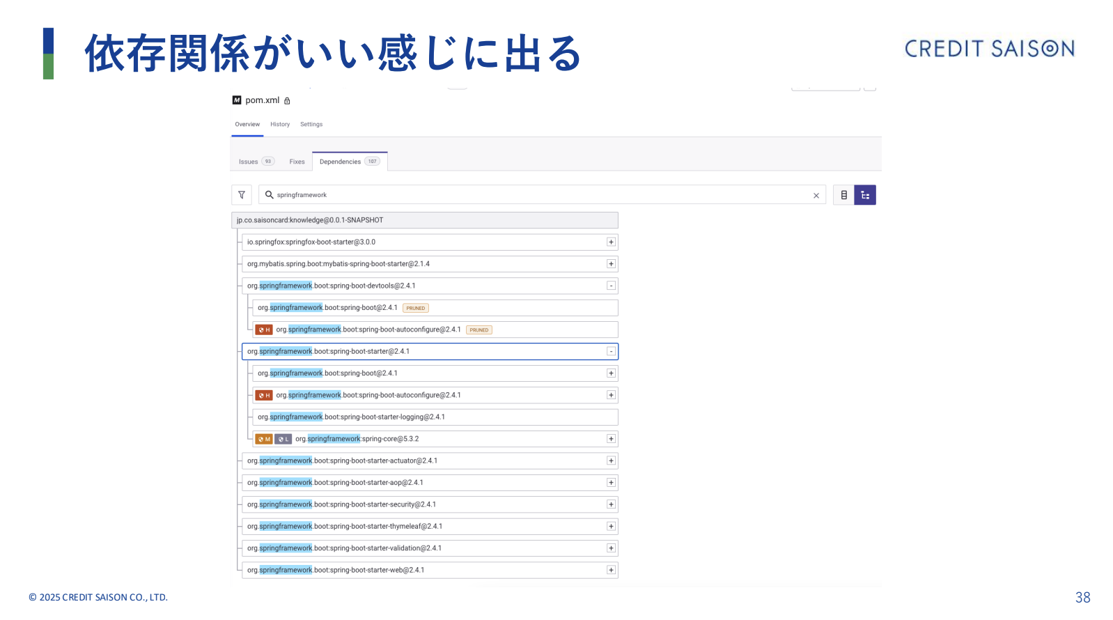1113x620 pixels.
Task: Switch to the Issues tab
Action: 256,162
